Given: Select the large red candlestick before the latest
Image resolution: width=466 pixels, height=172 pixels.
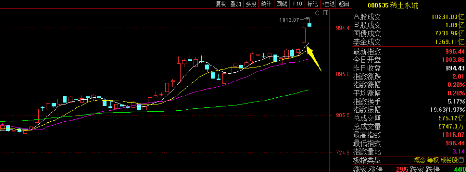Looking at the screenshot, I should 304,35.
